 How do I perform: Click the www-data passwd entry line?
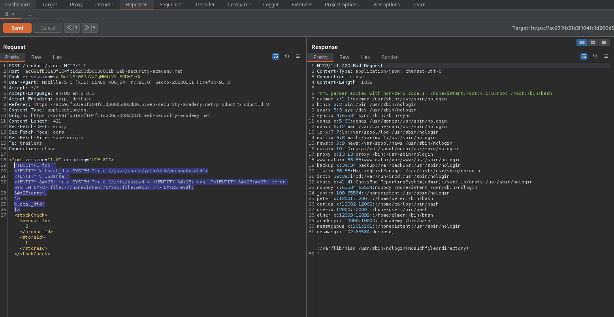click(x=383, y=160)
